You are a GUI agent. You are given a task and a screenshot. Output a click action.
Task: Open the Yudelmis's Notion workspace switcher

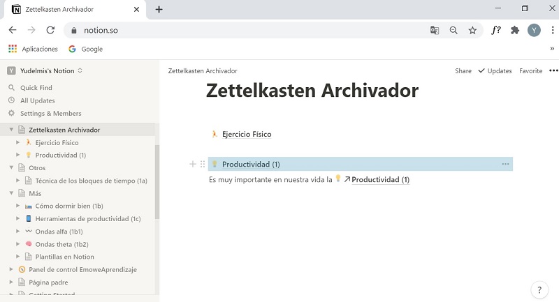pos(45,70)
